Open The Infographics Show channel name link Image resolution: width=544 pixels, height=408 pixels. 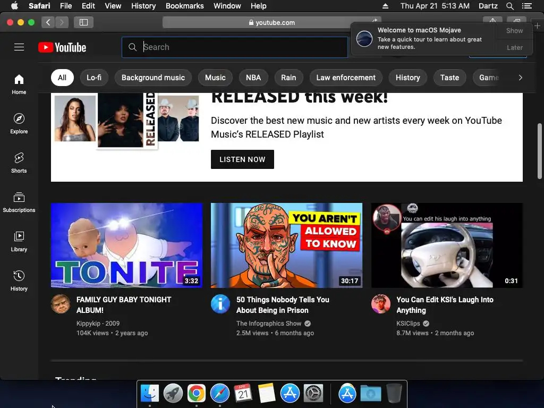(x=268, y=324)
